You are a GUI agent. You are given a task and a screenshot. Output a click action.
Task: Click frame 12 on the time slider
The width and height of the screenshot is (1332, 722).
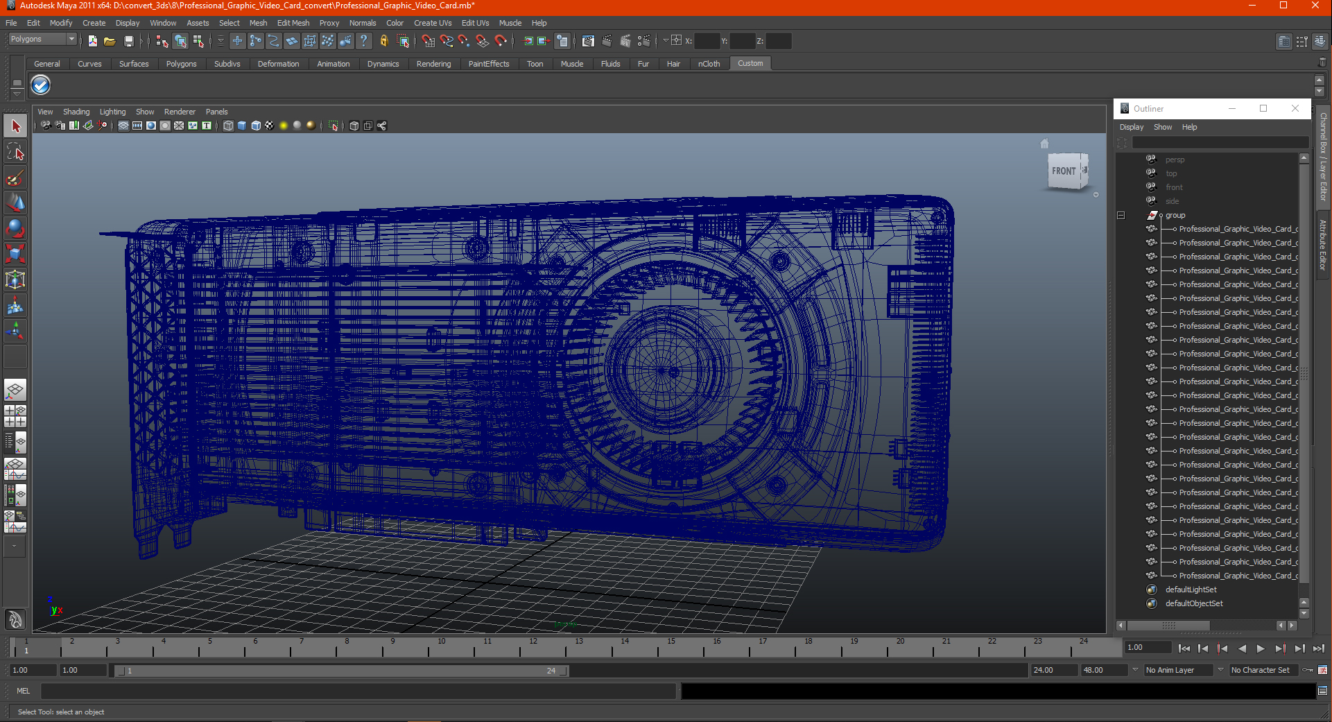pos(533,648)
